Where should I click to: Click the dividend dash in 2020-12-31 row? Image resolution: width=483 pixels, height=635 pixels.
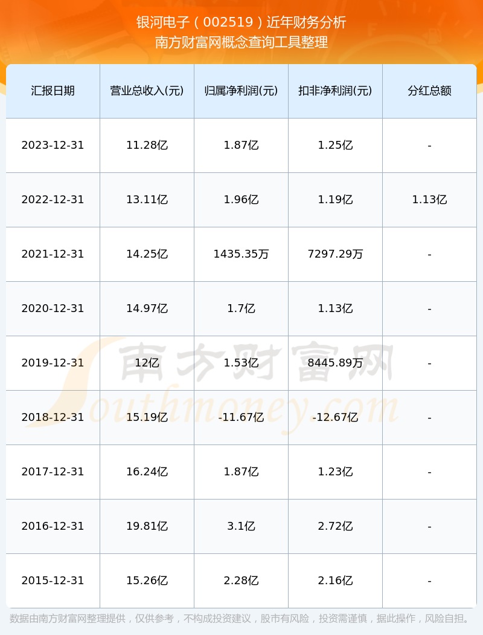(x=430, y=310)
